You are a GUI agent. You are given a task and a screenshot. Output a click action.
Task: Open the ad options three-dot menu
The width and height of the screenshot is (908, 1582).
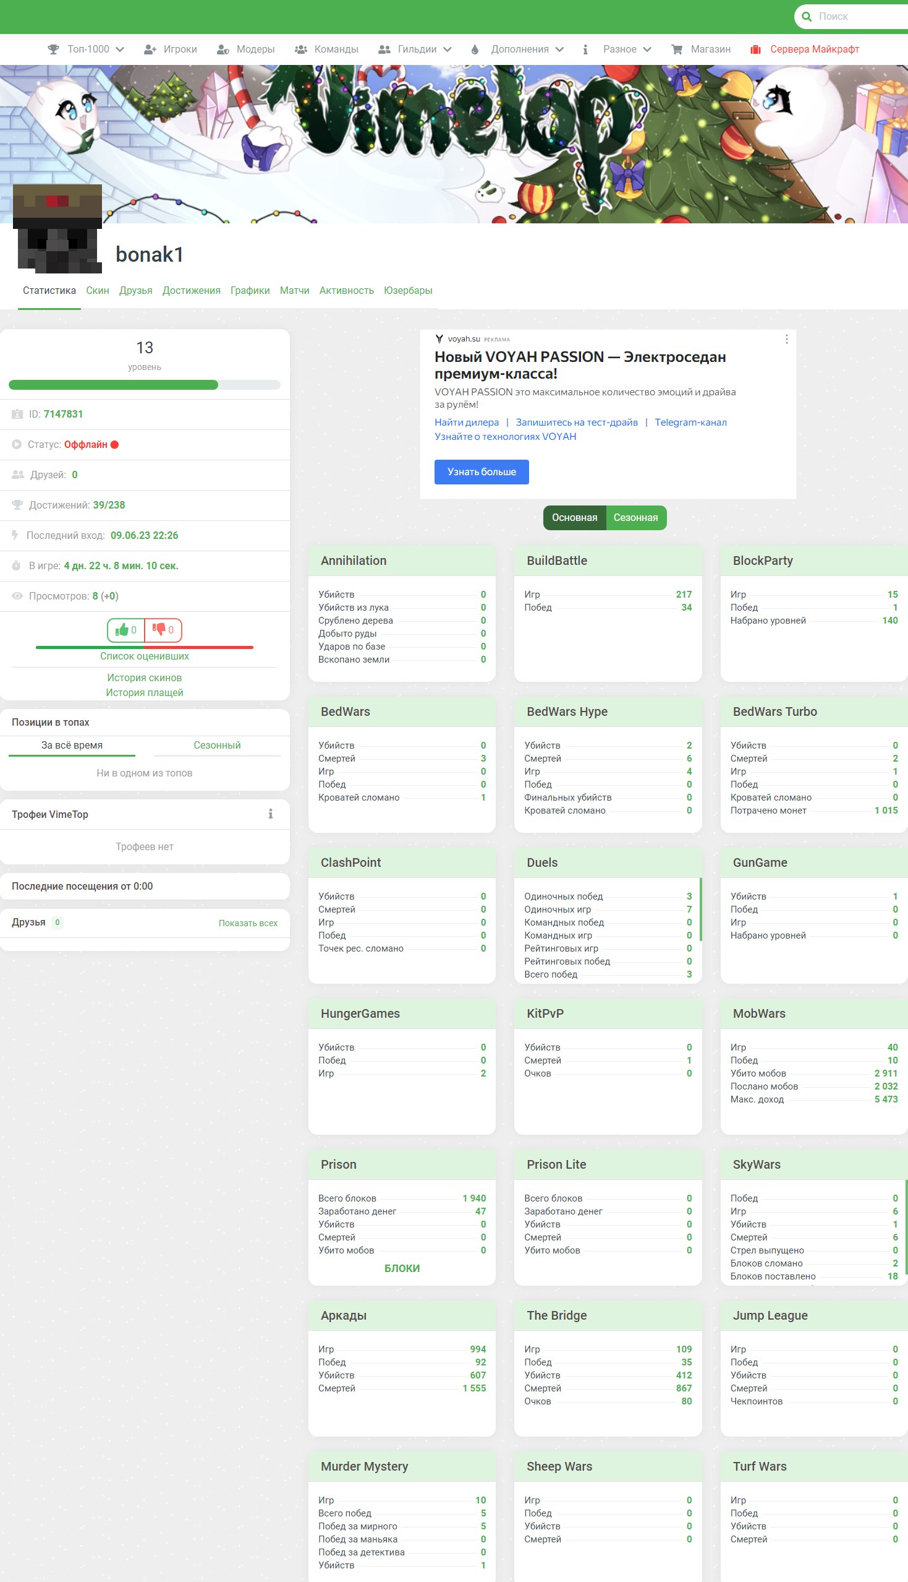[x=786, y=339]
